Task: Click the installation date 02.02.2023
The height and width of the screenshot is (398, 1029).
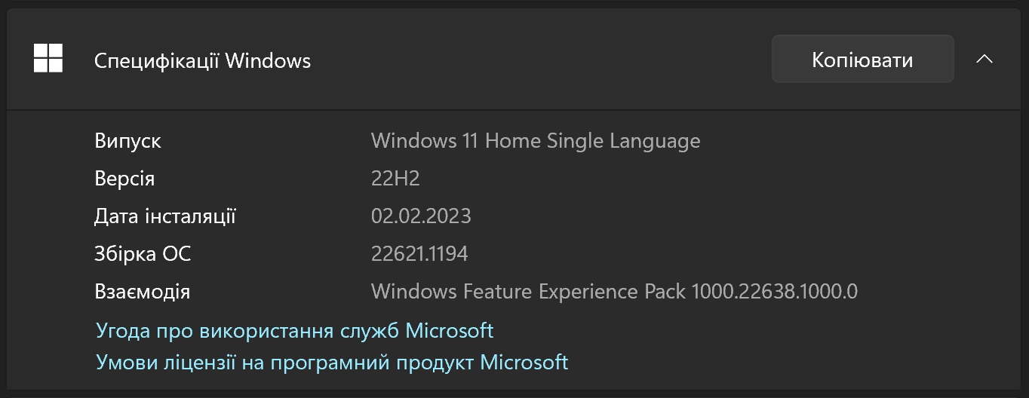Action: (421, 216)
